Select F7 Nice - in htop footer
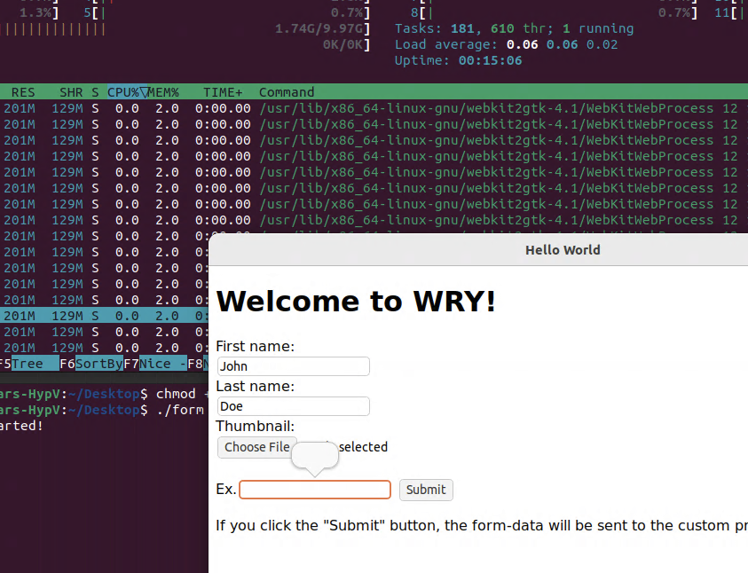The height and width of the screenshot is (573, 748). click(x=155, y=364)
